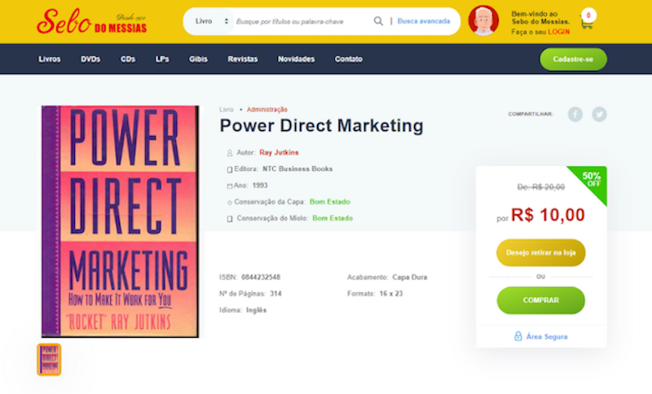The image size is (652, 394).
Task: Open the Livros menu
Action: tap(50, 59)
